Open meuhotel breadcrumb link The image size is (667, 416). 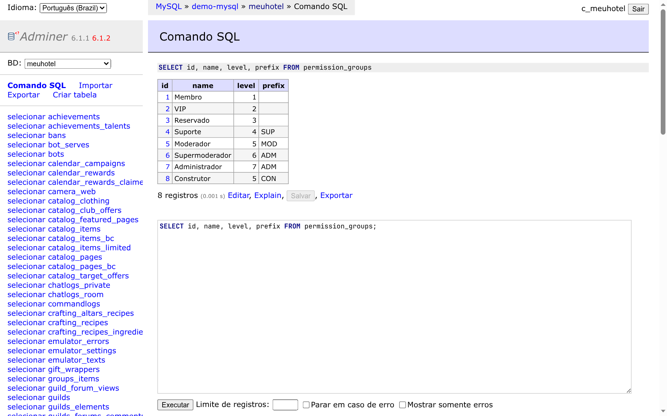point(266,7)
